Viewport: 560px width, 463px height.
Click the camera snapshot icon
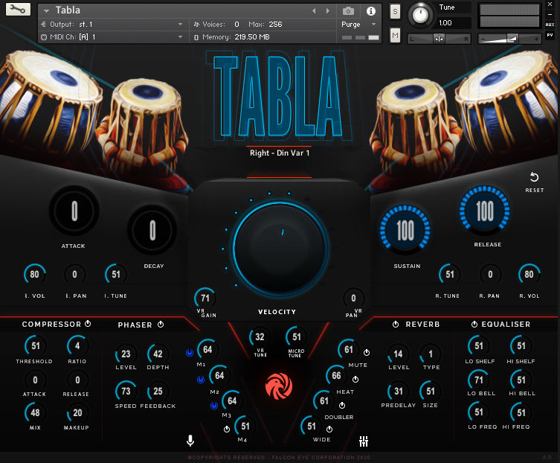click(x=348, y=11)
